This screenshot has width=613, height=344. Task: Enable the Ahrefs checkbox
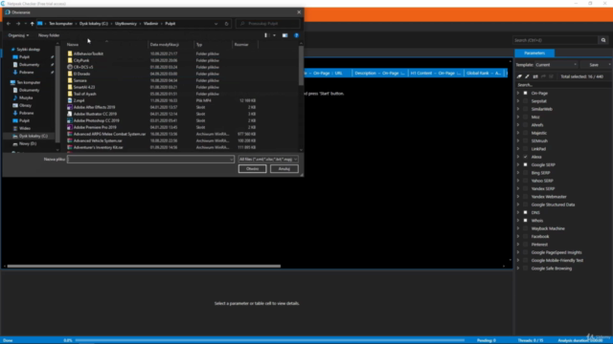tap(526, 125)
